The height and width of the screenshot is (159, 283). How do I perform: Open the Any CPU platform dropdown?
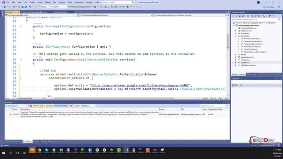click(59, 7)
